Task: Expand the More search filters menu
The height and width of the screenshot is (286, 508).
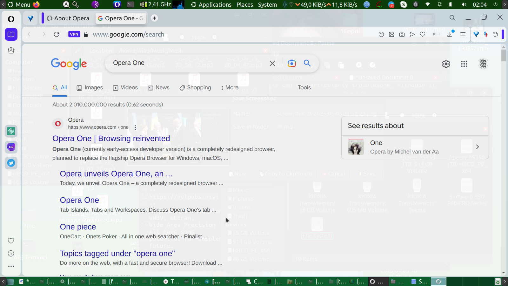Action: (230, 88)
